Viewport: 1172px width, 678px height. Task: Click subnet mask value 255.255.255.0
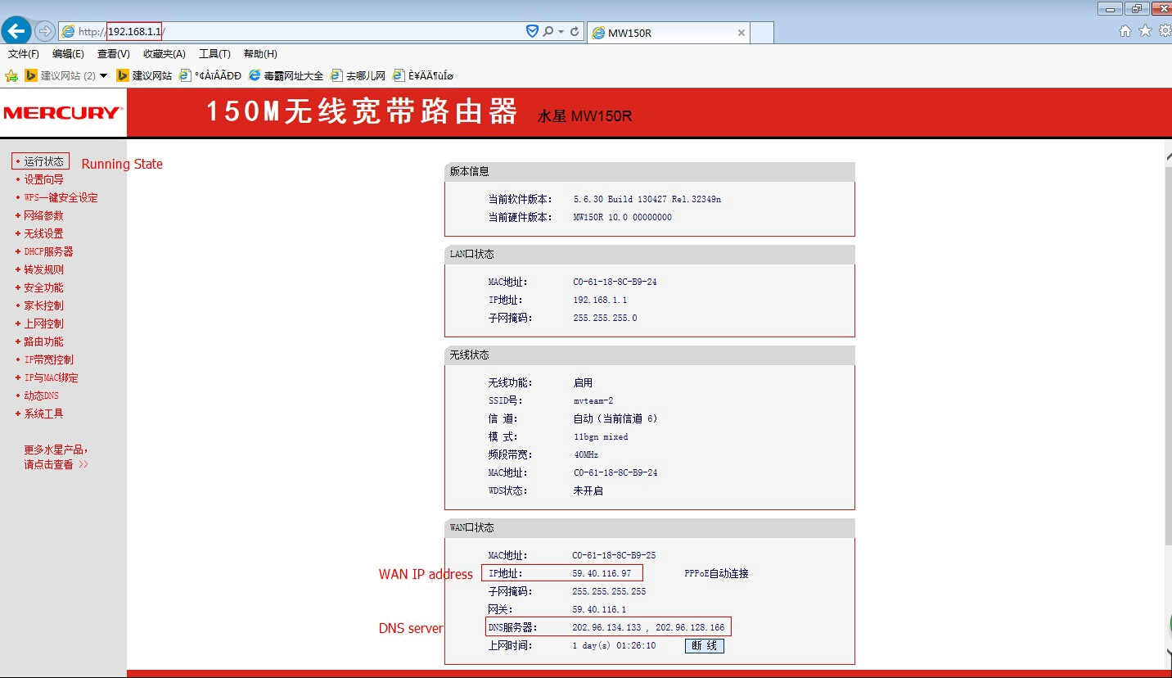click(x=605, y=318)
